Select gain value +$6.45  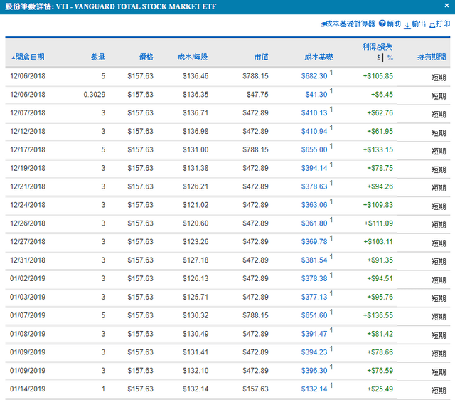[x=382, y=95]
